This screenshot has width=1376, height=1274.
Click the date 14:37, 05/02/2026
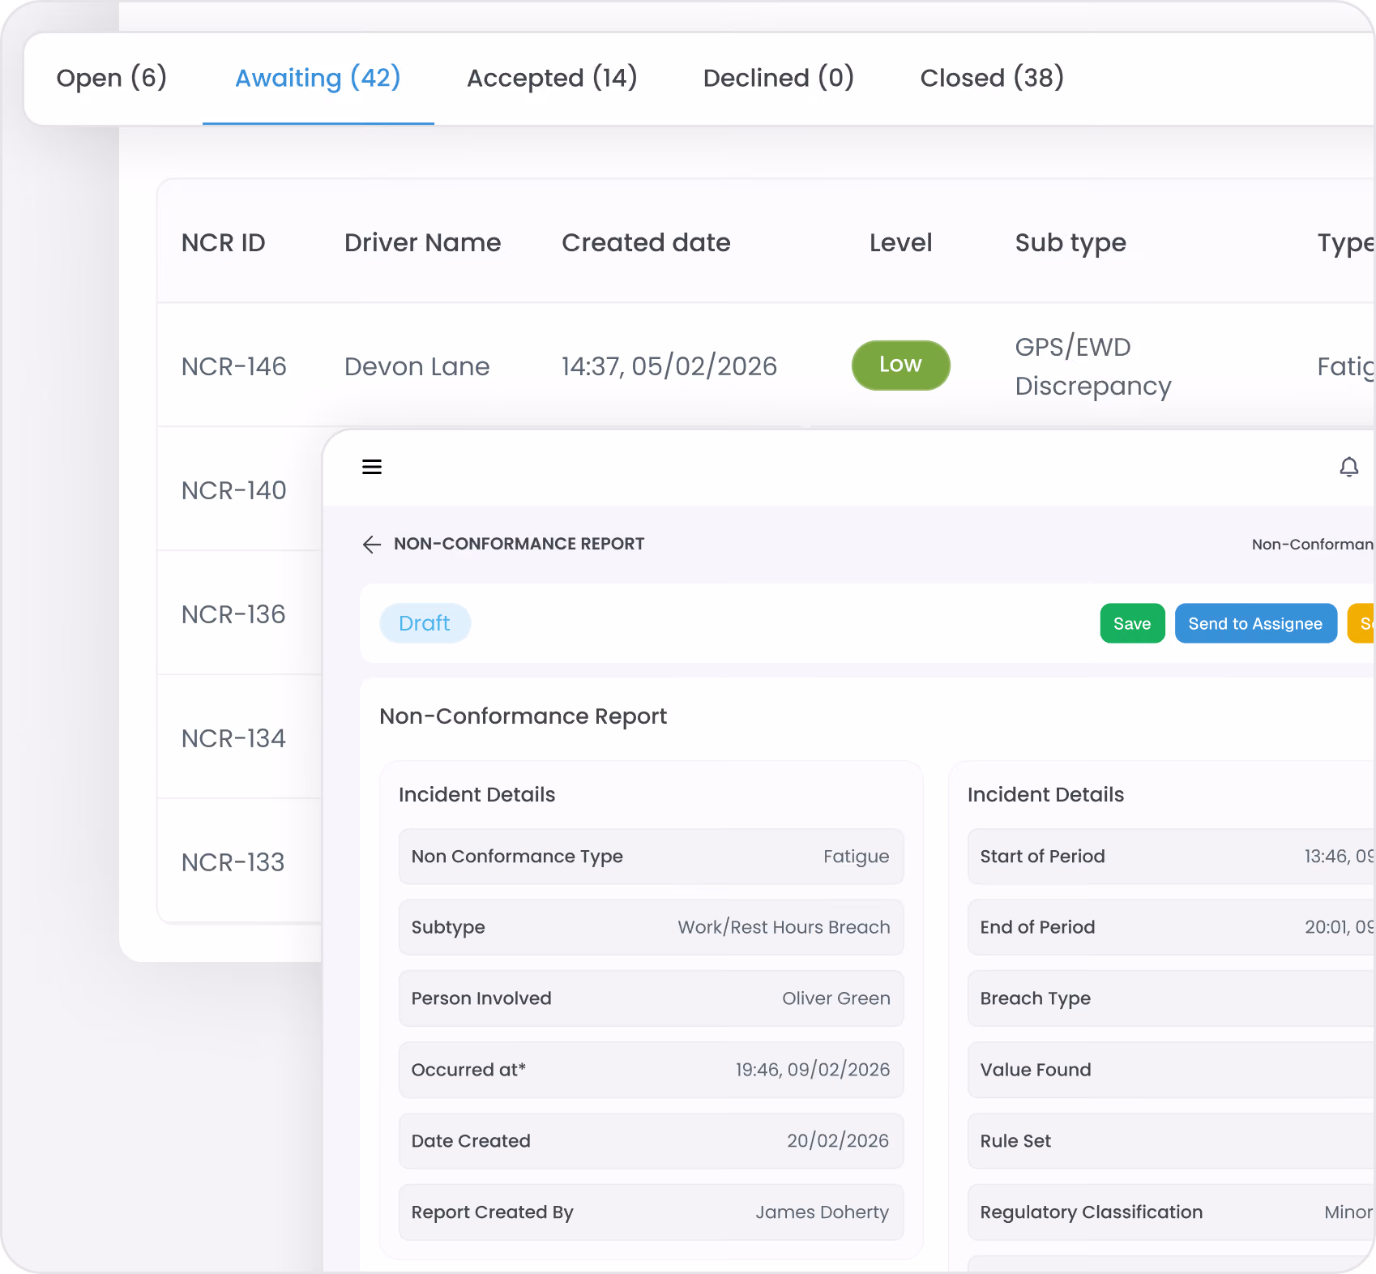(669, 366)
